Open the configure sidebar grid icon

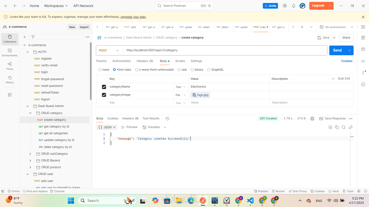[x=10, y=95]
